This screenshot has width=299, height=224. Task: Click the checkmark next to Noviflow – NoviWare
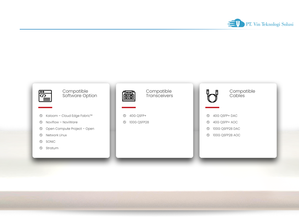click(x=41, y=122)
